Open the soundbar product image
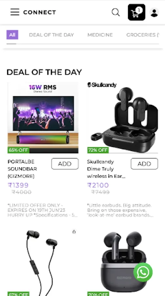This screenshot has width=165, height=296. pyautogui.click(x=43, y=118)
